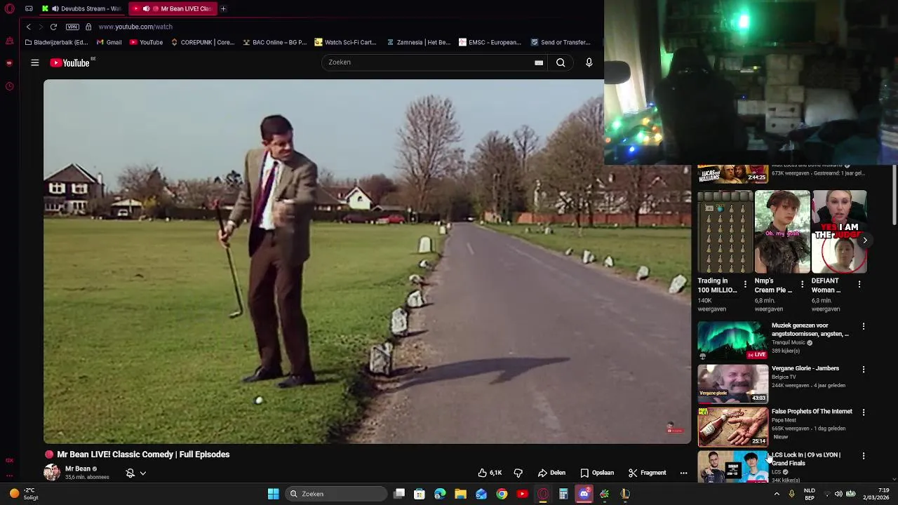This screenshot has width=898, height=505.
Task: Open the Opera GX menu logo
Action: 9,8
